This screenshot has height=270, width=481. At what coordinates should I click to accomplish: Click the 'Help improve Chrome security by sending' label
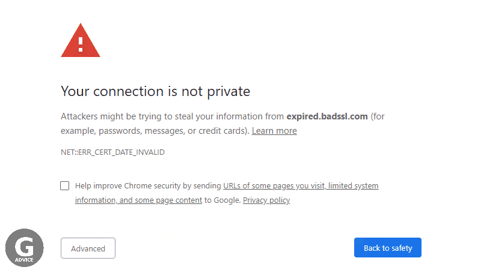pos(148,186)
